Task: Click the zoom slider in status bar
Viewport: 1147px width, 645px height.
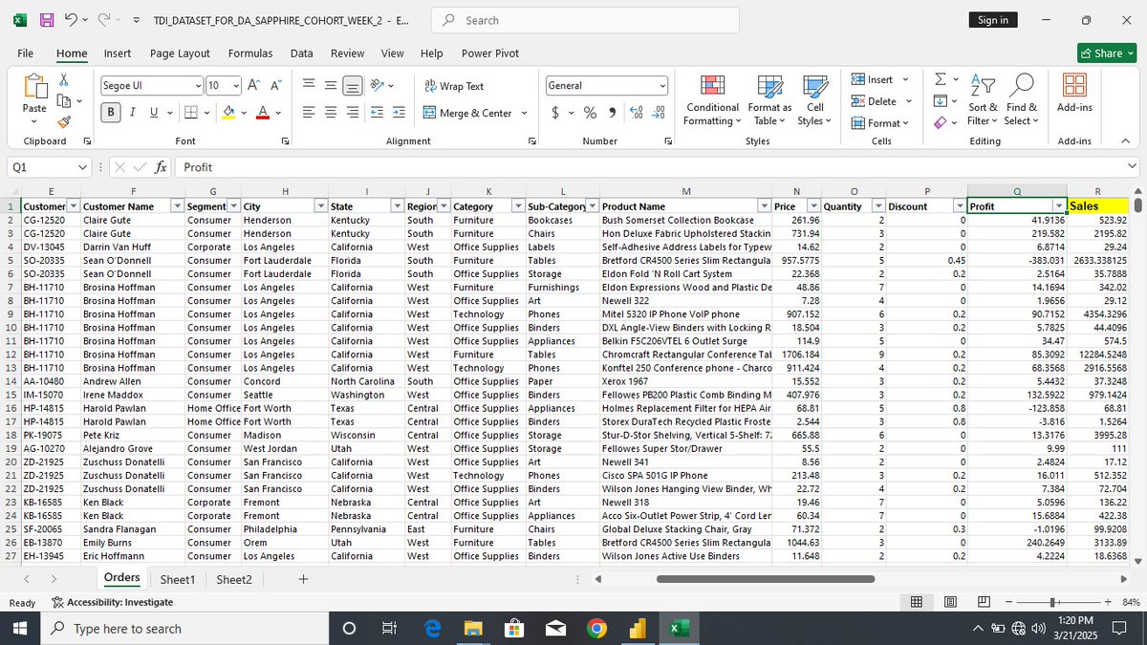Action: point(1052,602)
